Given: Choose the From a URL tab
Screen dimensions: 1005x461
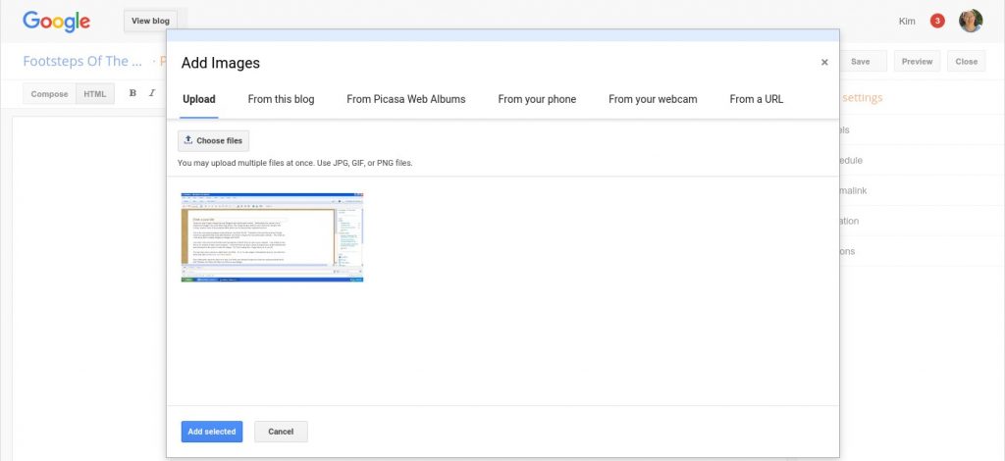Looking at the screenshot, I should coord(757,99).
